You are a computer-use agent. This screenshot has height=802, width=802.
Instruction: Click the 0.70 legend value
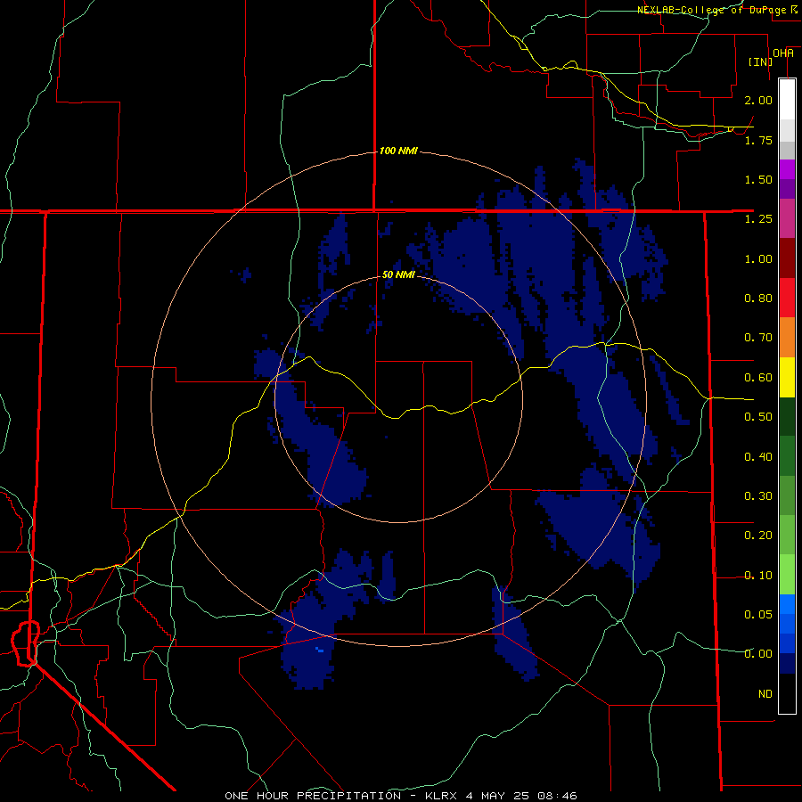[758, 338]
